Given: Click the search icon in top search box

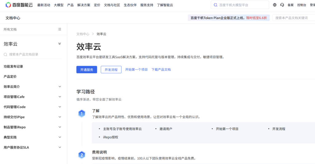Looking at the screenshot, I should click(216, 5).
